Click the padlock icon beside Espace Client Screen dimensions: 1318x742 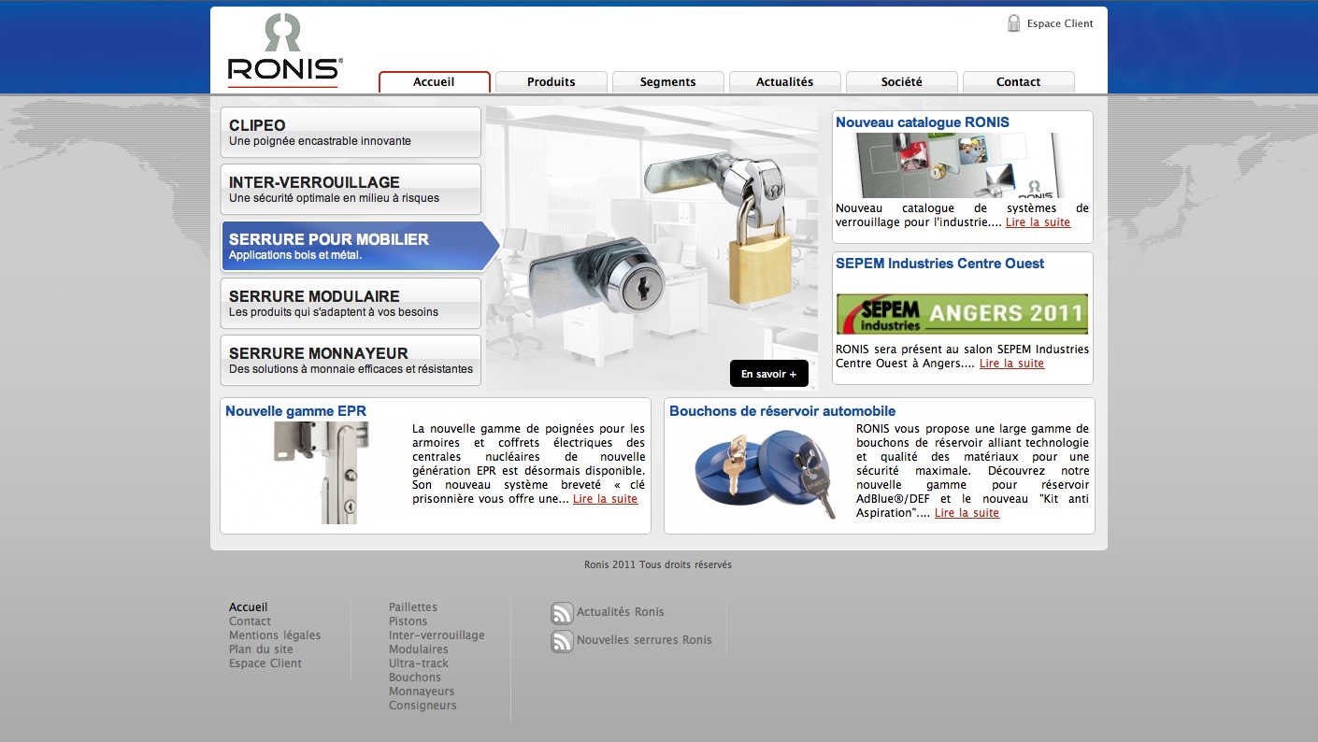pyautogui.click(x=1013, y=23)
